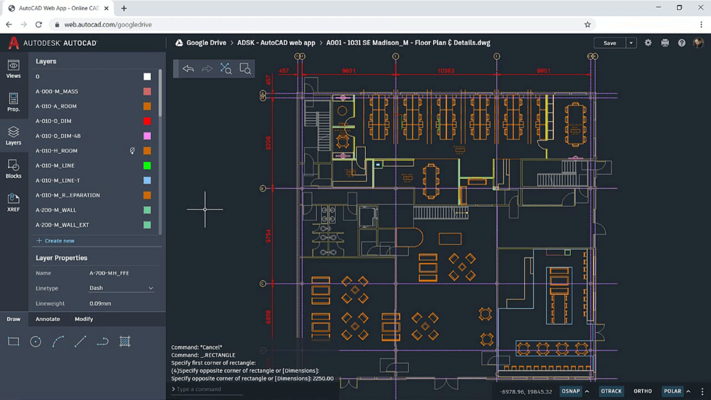This screenshot has width=711, height=400.
Task: Select the Circle drawing tool
Action: pyautogui.click(x=36, y=341)
